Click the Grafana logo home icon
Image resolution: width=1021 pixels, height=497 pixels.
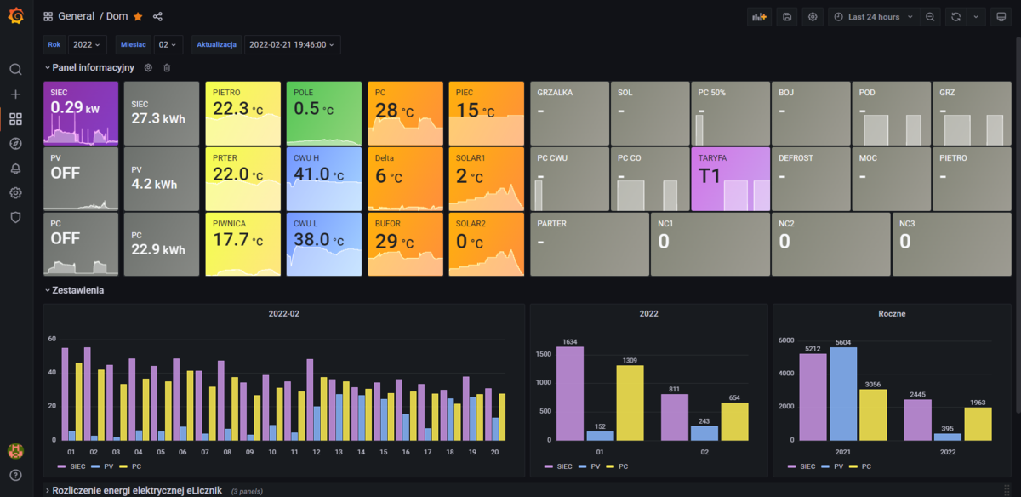pos(15,16)
